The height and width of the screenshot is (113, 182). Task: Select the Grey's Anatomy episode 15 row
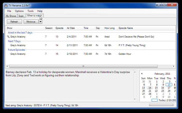tap(90, 54)
